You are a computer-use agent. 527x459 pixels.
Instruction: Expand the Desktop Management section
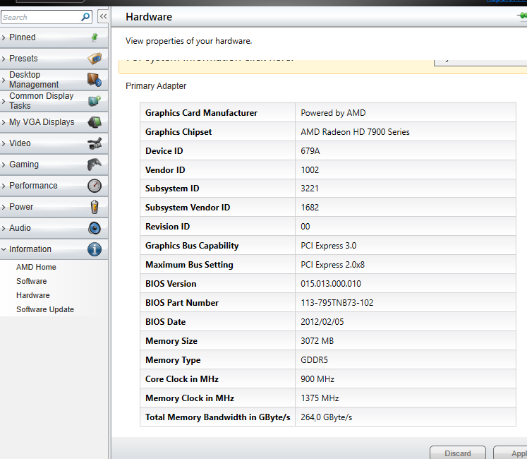[x=4, y=80]
